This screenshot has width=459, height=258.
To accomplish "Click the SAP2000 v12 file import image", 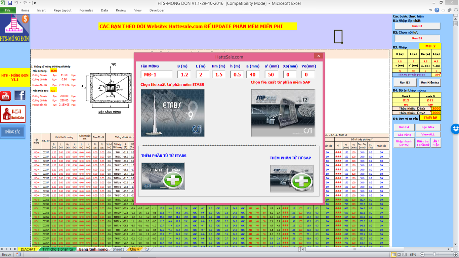I will 283,113.
